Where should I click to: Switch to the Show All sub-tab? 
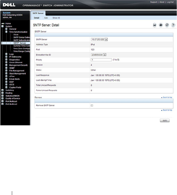click(x=56, y=18)
